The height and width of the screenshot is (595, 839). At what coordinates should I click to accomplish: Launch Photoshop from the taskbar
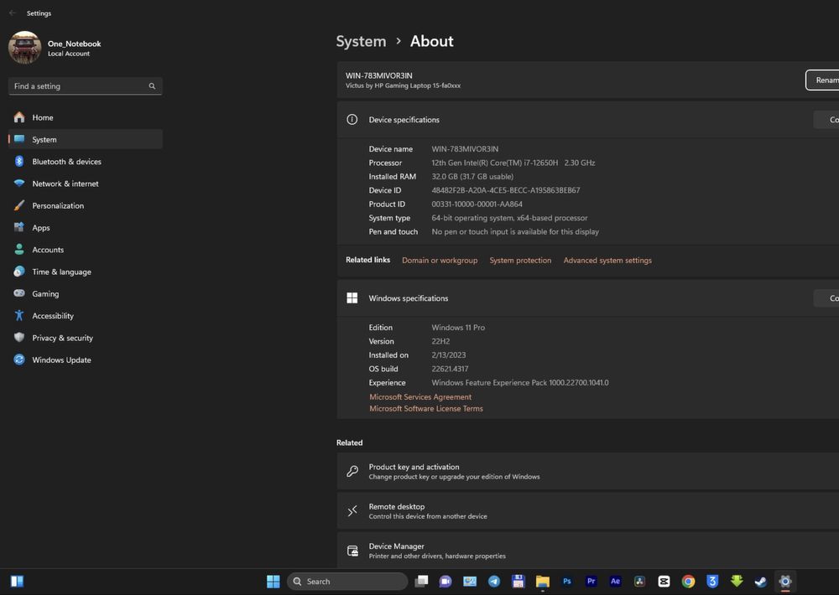(566, 582)
